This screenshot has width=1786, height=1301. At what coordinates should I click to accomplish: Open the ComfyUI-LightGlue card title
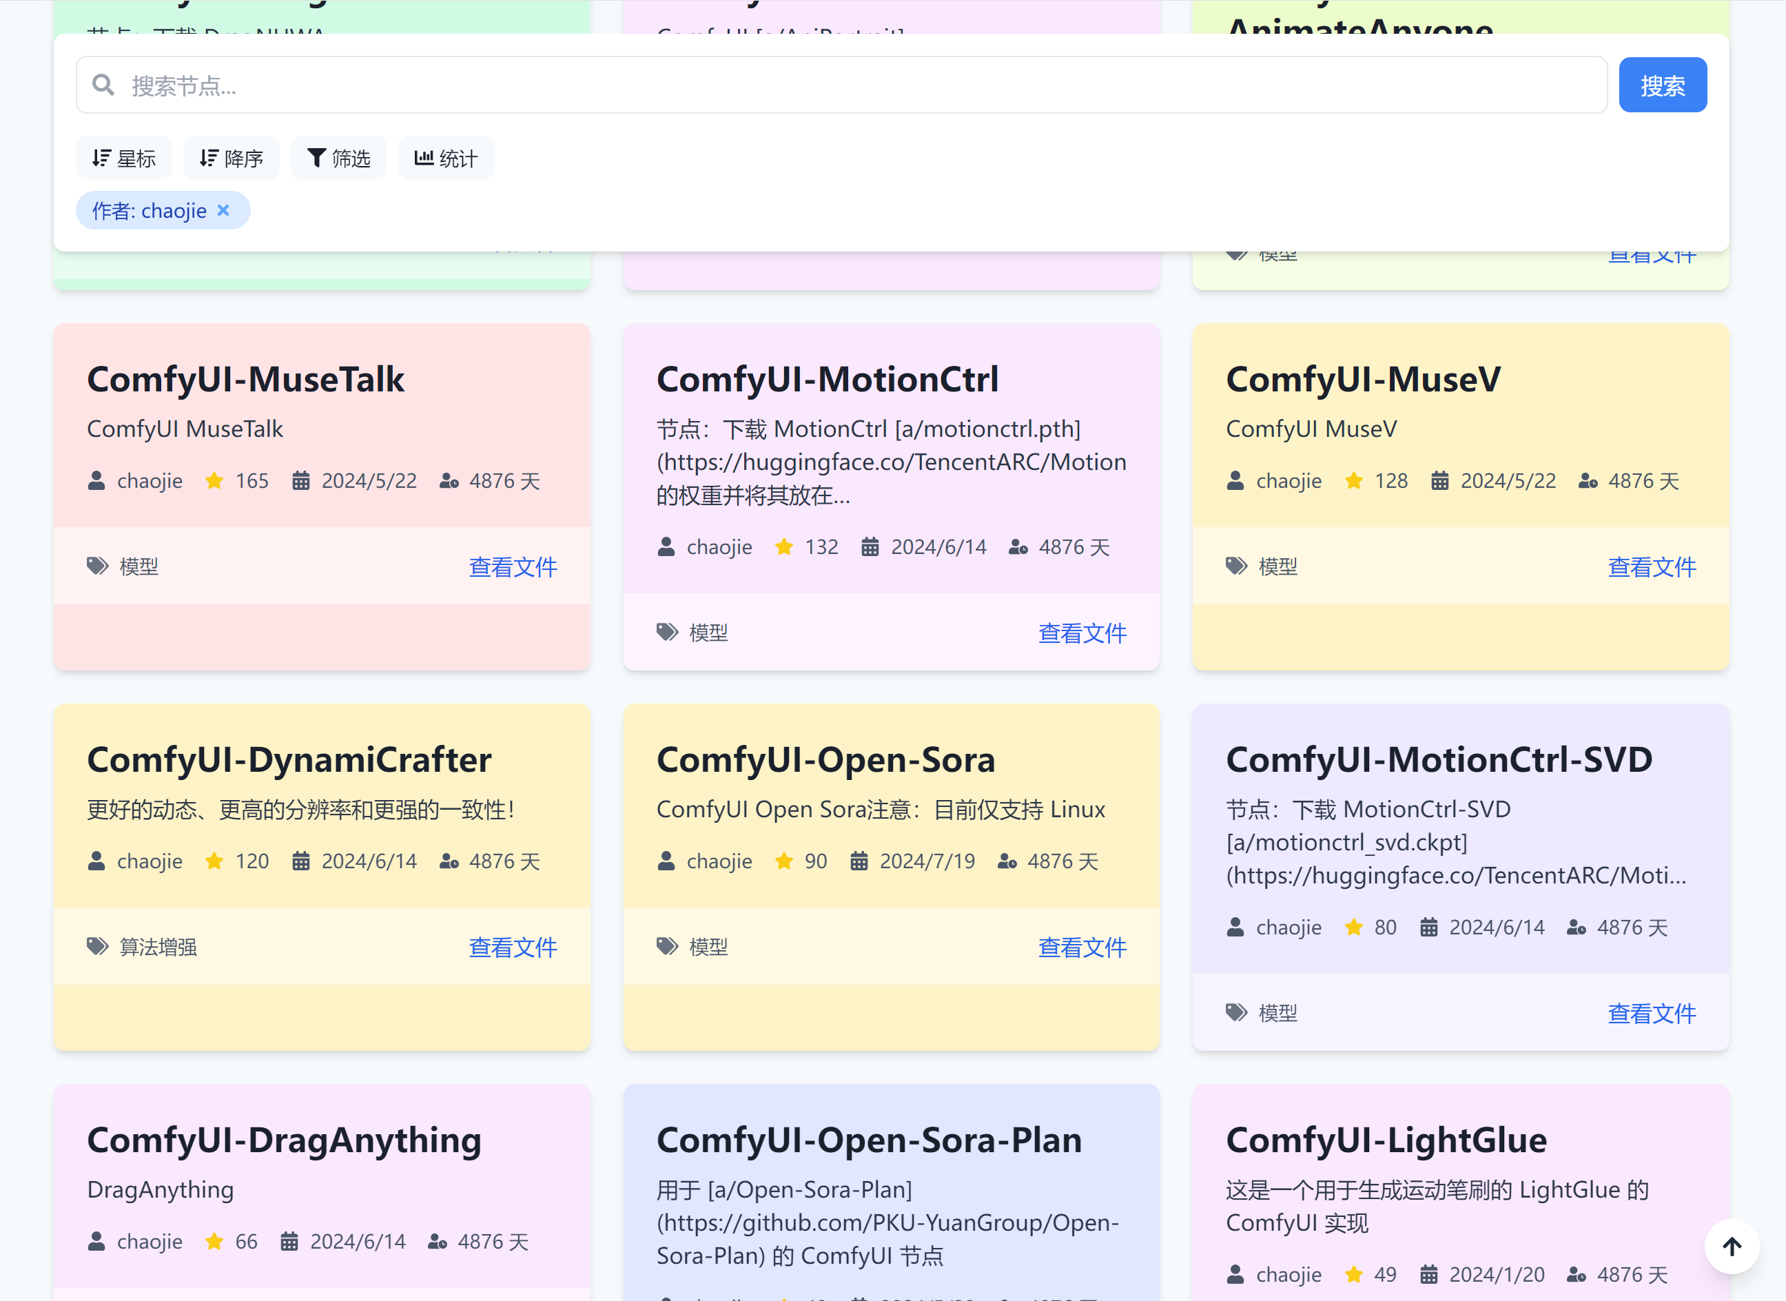pyautogui.click(x=1386, y=1140)
